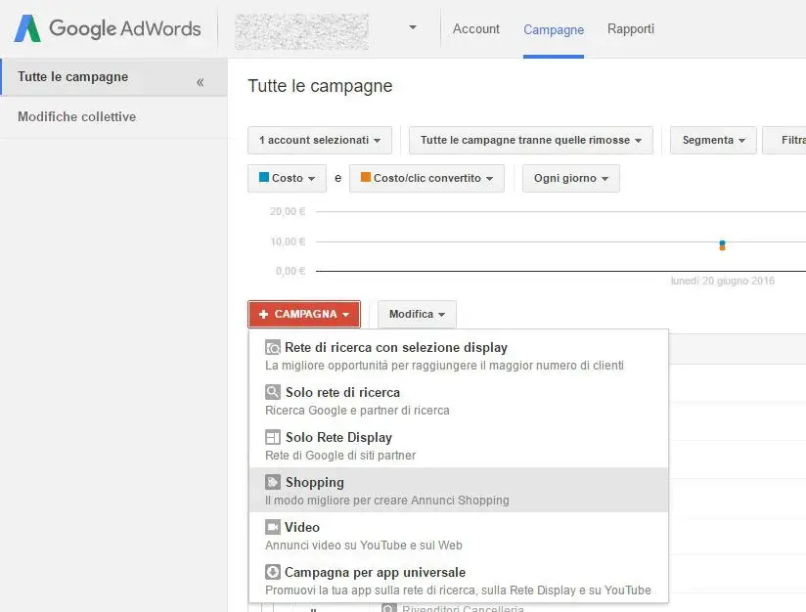Click the blurred account name field

[301, 31]
